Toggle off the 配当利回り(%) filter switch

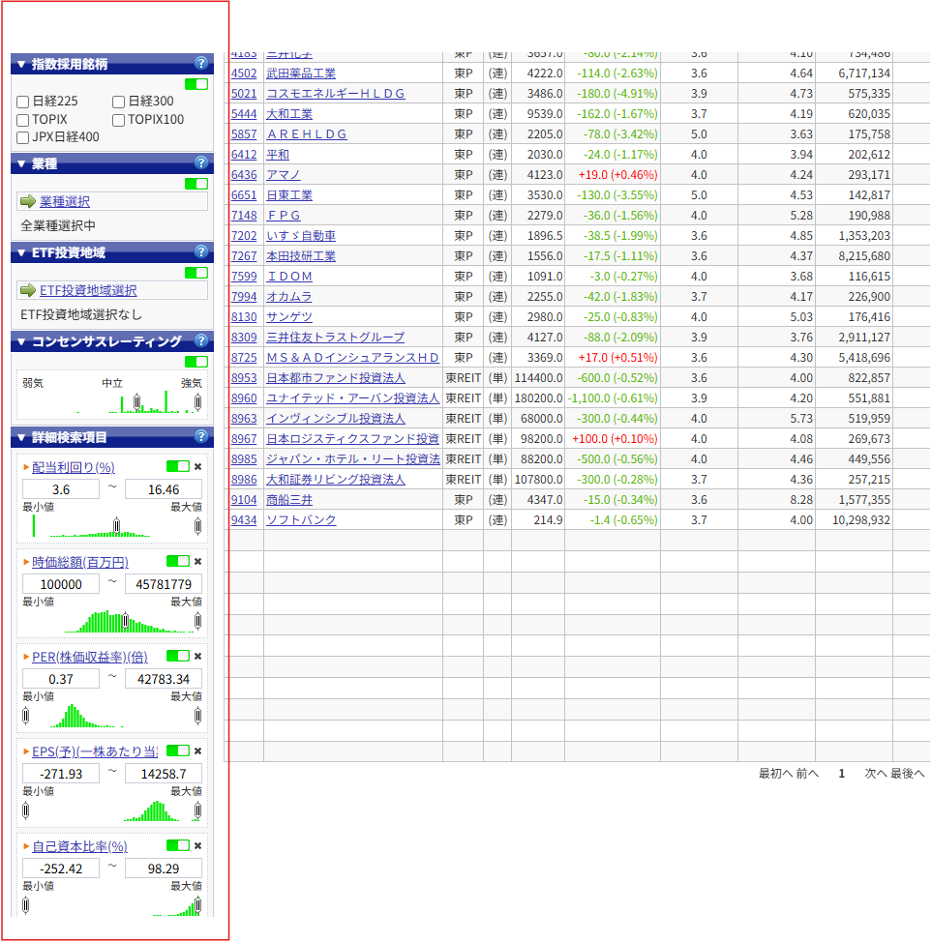point(177,467)
